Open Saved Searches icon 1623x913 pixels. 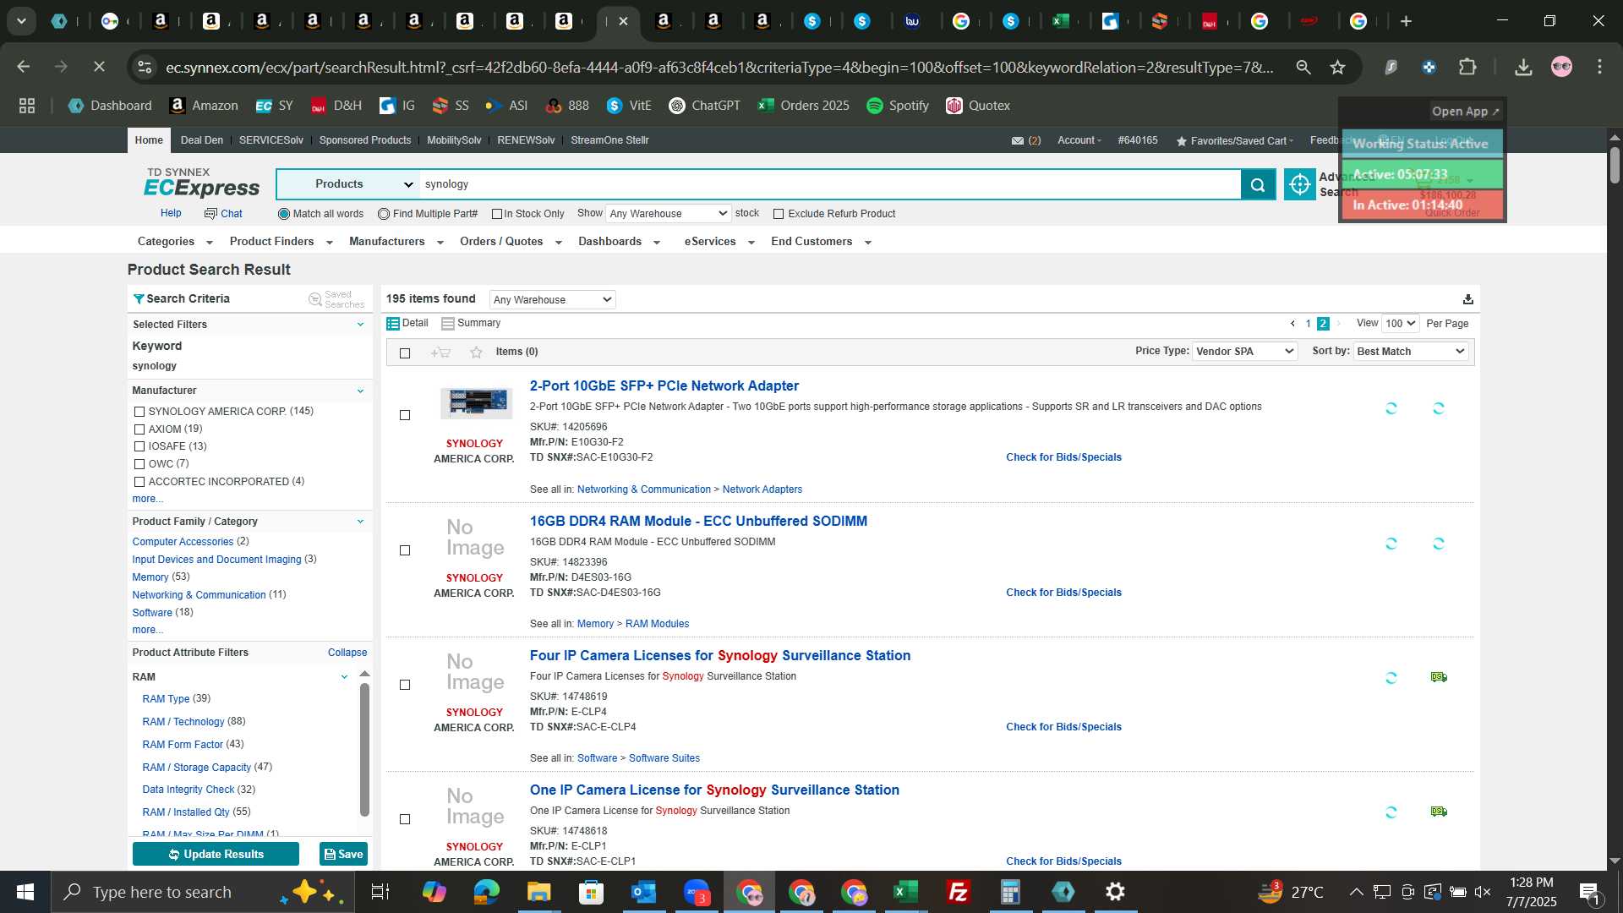coord(315,299)
